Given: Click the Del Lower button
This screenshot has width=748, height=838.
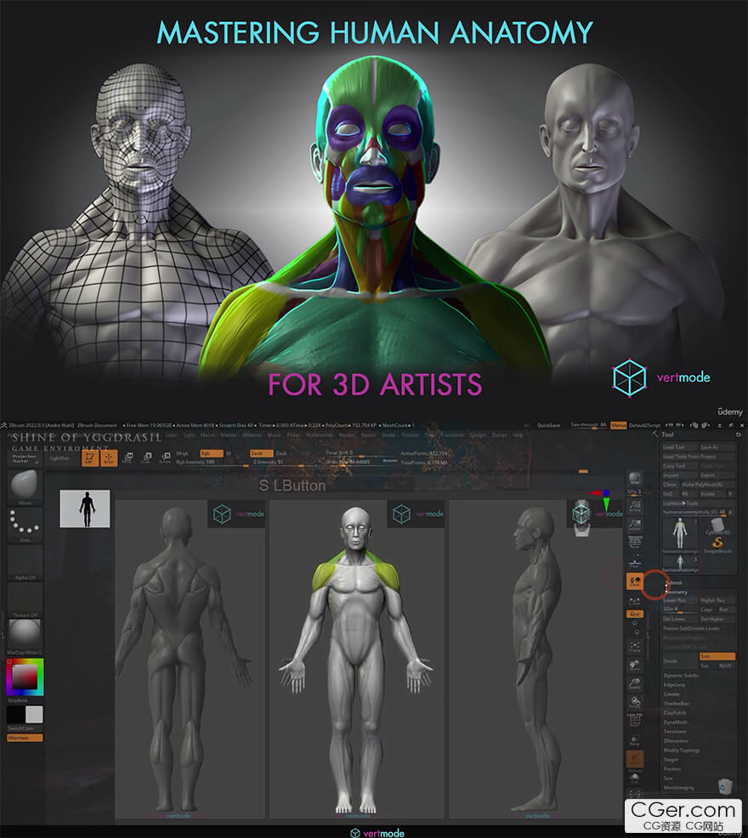Looking at the screenshot, I should pyautogui.click(x=679, y=619).
